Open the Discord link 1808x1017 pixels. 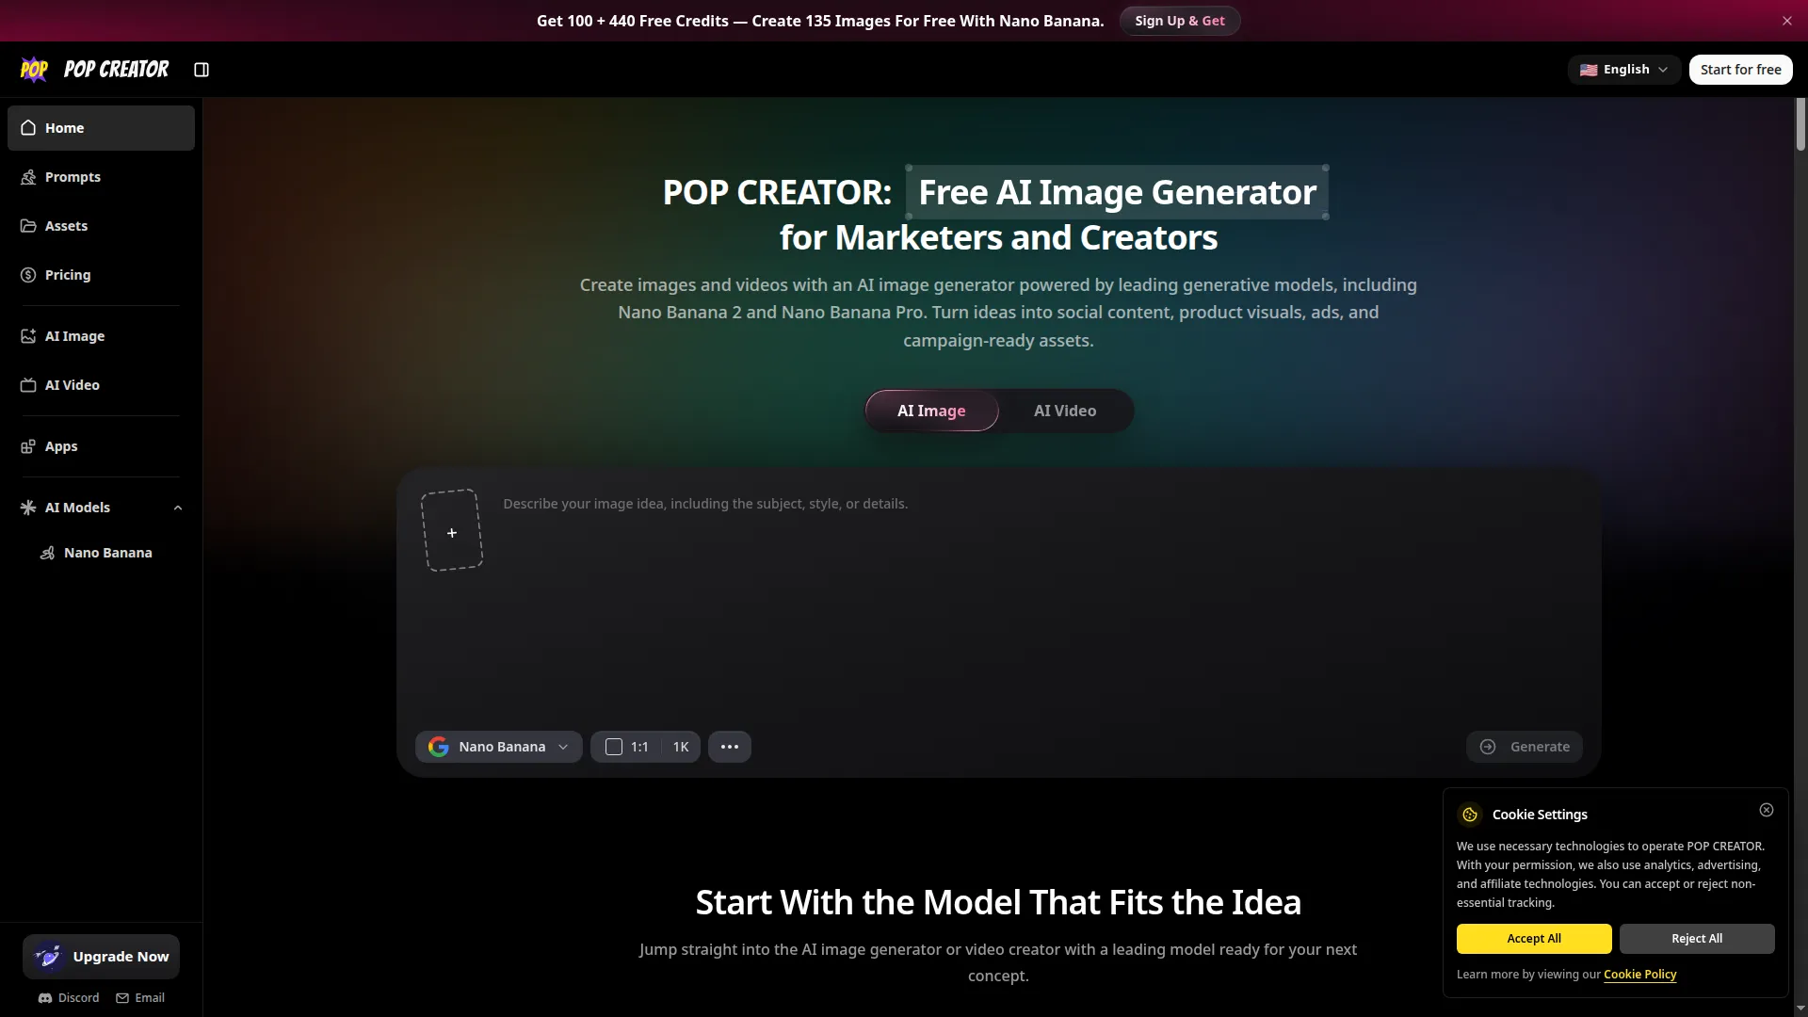69,998
